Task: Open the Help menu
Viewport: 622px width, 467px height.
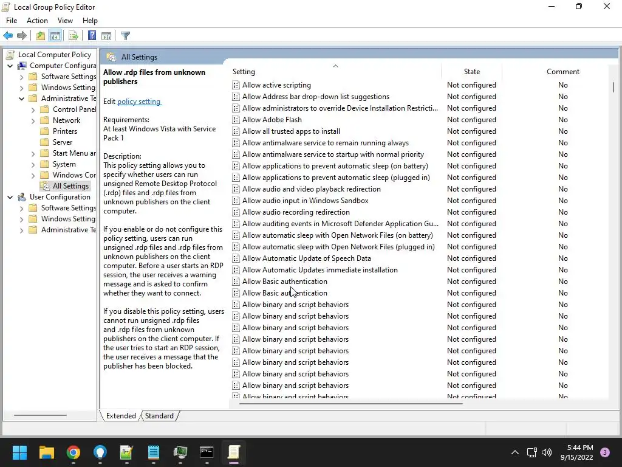Action: click(x=90, y=21)
